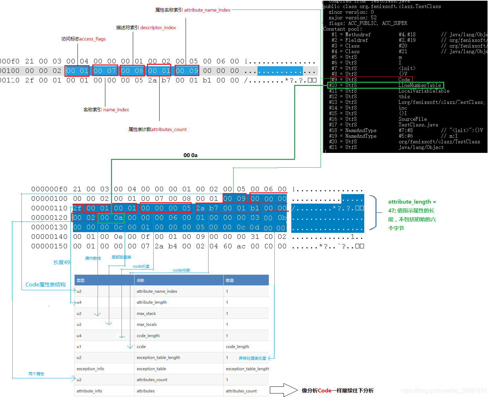Click the 局部变量表 label
The image size is (490, 397).
click(121, 258)
